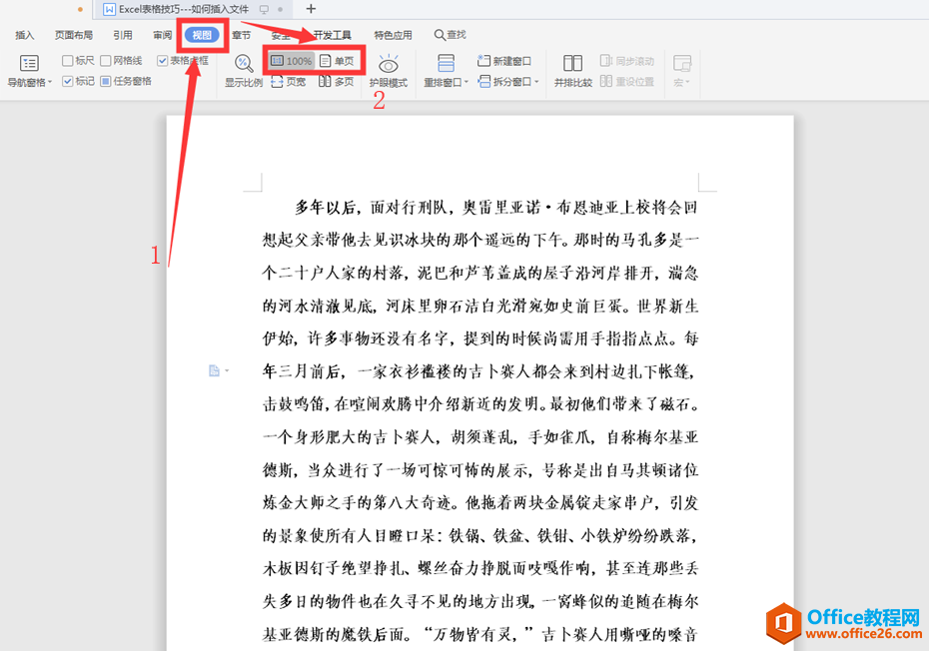This screenshot has height=651, width=929.
Task: Click text line starting 一个身形肥大
Action: [x=480, y=437]
